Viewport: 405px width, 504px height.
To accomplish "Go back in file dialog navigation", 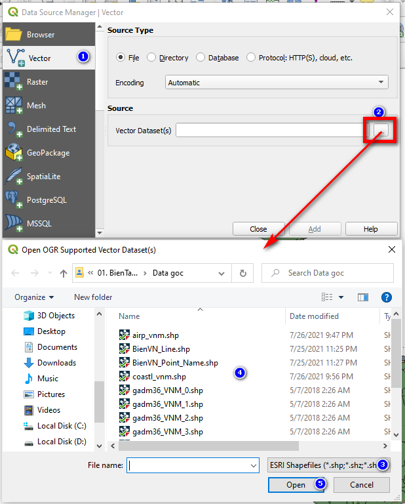I will click(15, 273).
